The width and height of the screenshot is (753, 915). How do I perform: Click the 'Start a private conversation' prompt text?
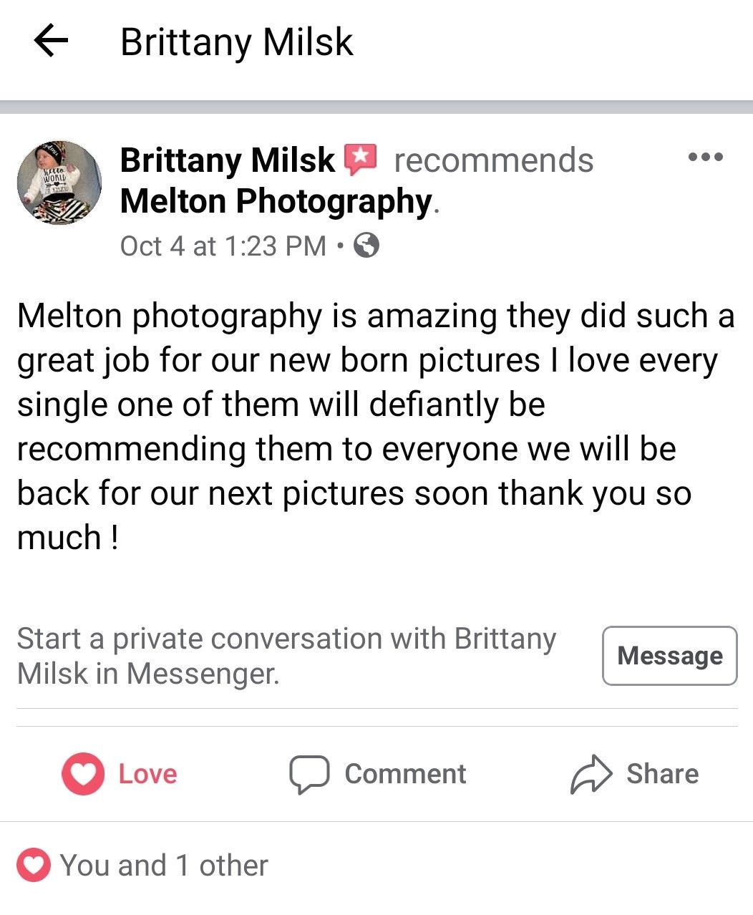click(x=286, y=655)
